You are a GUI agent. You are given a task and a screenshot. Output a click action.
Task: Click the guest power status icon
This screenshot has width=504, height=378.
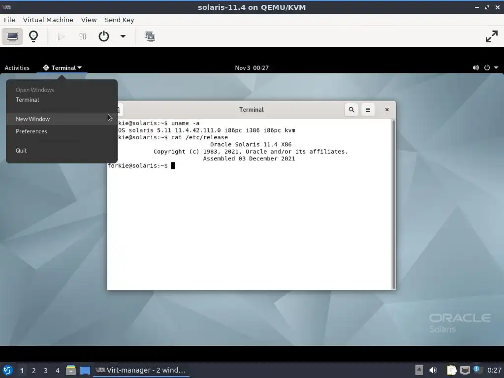487,68
